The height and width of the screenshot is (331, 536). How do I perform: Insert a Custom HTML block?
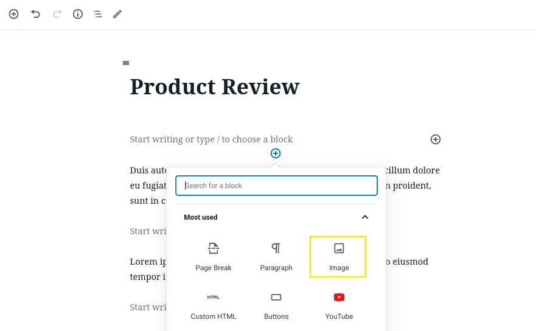click(x=214, y=305)
